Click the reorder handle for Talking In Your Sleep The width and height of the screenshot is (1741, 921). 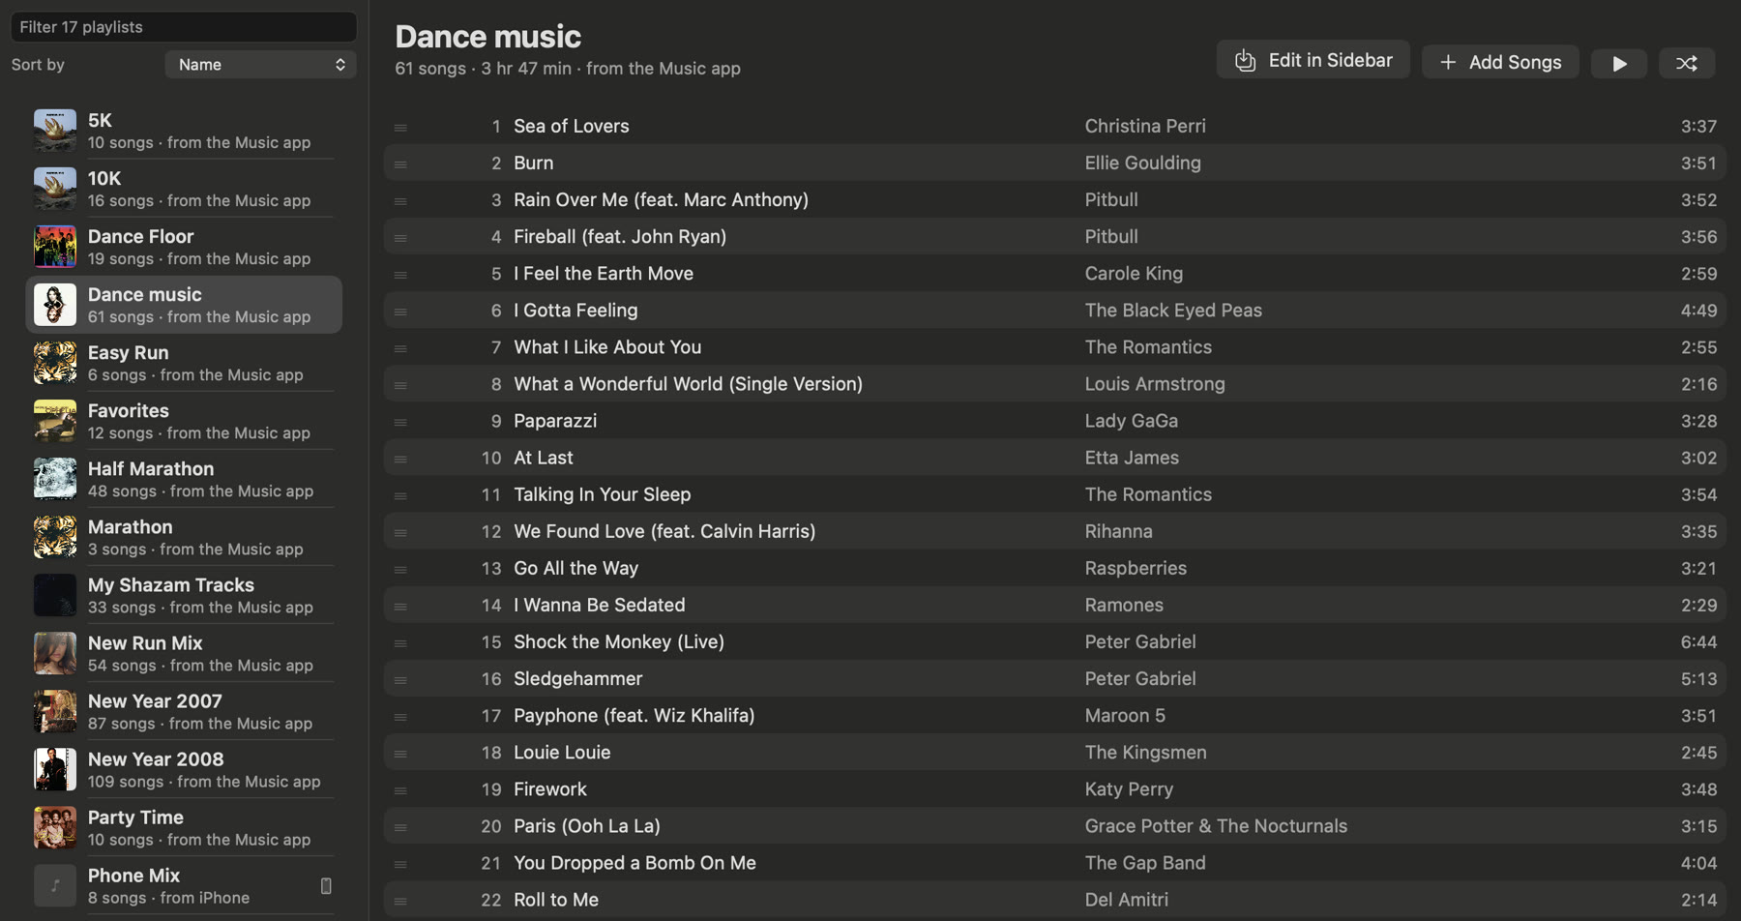pyautogui.click(x=400, y=496)
